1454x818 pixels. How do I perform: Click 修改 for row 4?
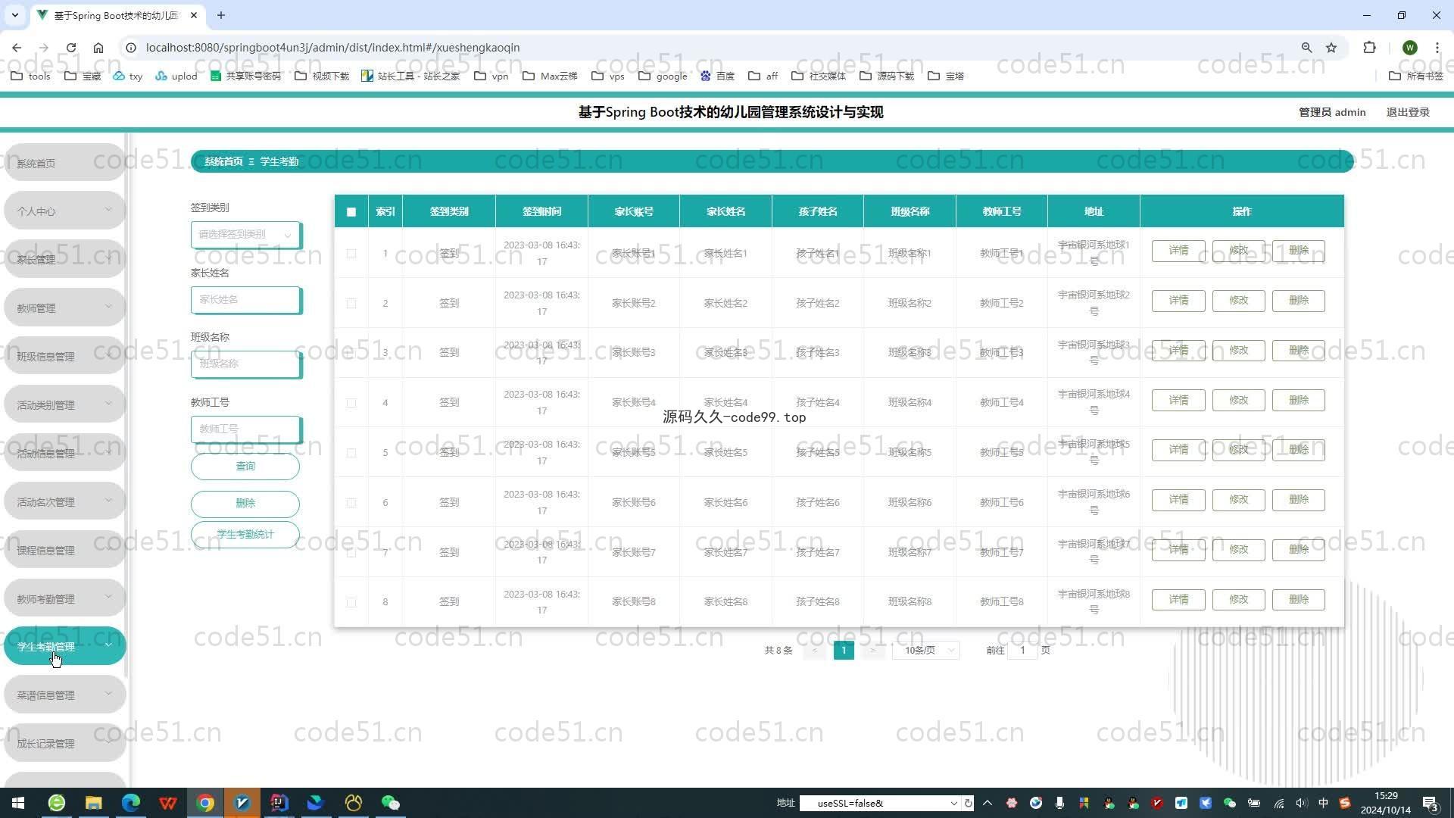(x=1239, y=401)
